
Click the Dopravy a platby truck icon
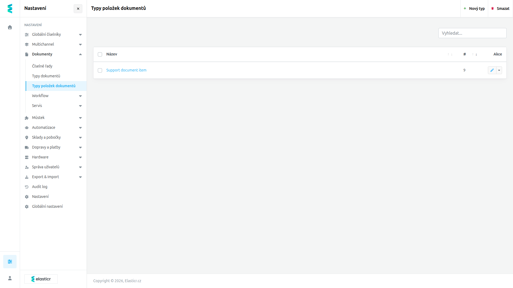27,147
